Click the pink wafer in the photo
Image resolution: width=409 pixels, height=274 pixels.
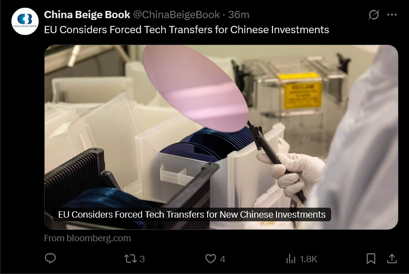195,88
